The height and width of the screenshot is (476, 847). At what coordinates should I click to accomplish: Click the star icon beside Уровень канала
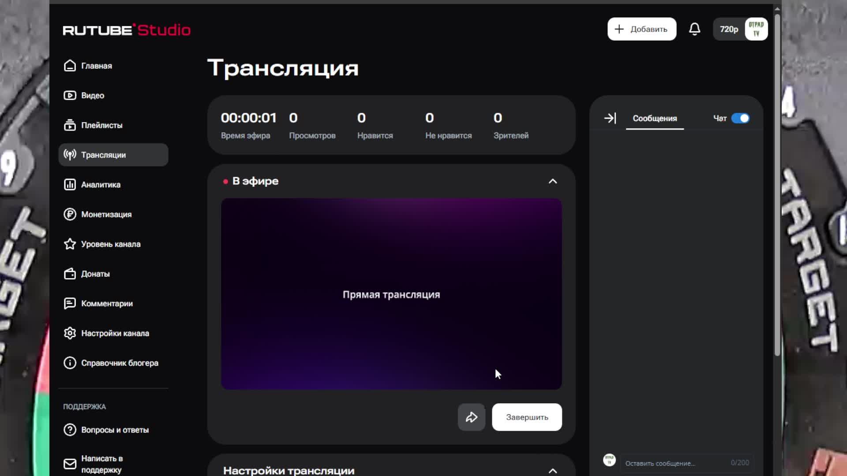70,244
